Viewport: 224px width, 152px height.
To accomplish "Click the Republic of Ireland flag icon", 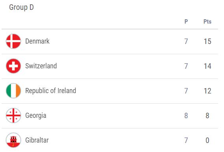I will 13,91.
